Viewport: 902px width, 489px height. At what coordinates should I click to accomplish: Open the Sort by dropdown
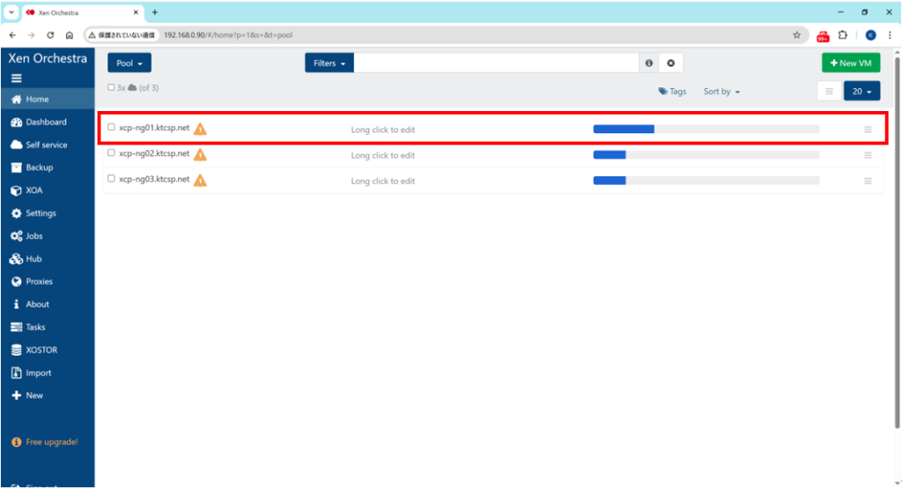pos(721,92)
